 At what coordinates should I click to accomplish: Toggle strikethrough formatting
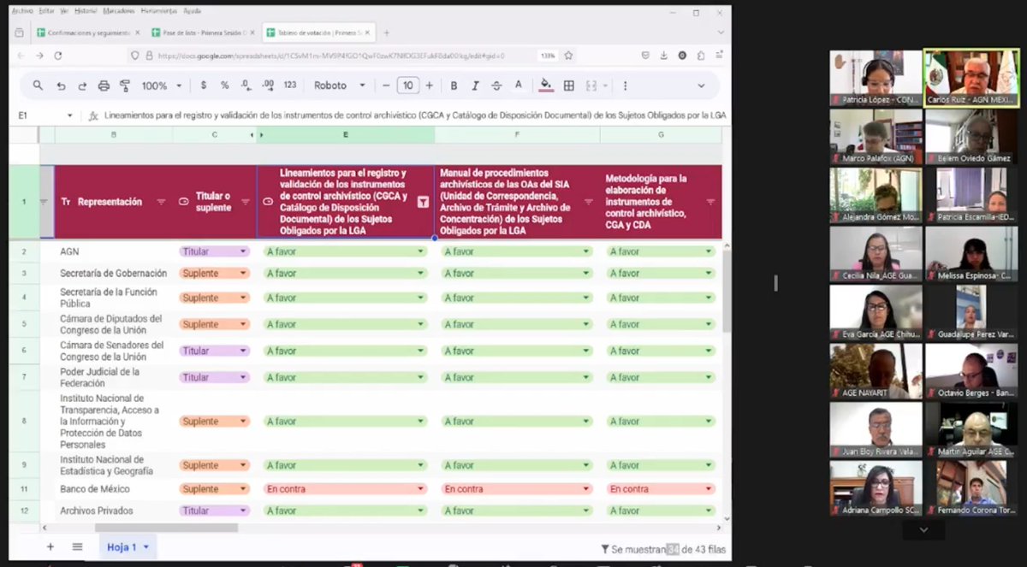point(496,86)
